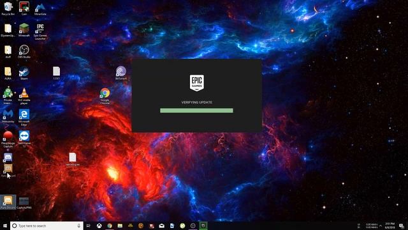This screenshot has height=230, width=408.
Task: Launch Microsoft Edge desktop shortcut
Action: 24,118
